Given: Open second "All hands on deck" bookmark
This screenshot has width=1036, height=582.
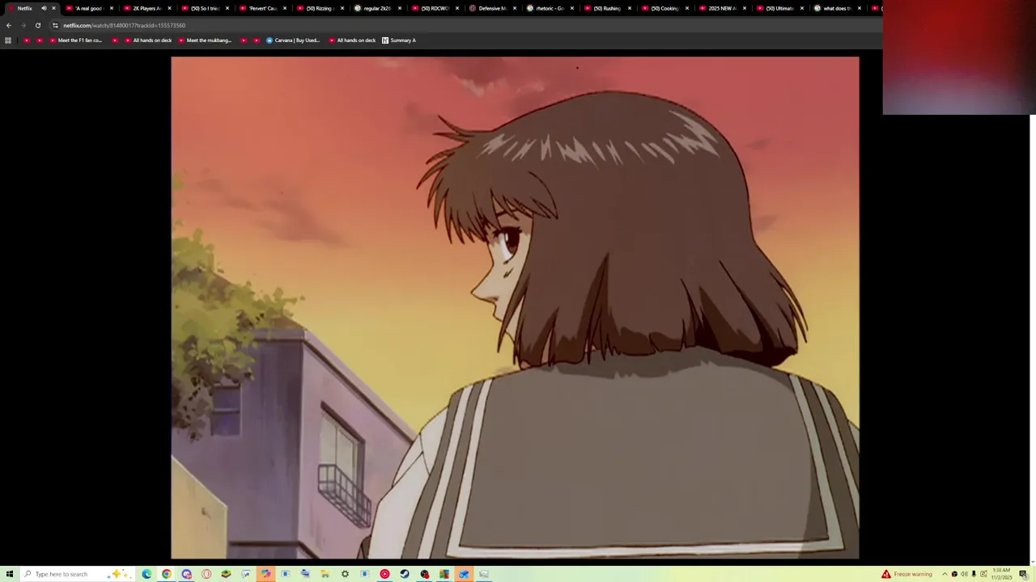Looking at the screenshot, I should tap(352, 40).
